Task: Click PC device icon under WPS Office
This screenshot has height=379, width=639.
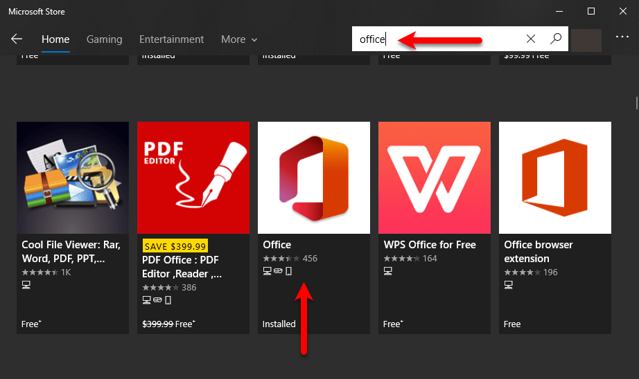Action: 388,271
